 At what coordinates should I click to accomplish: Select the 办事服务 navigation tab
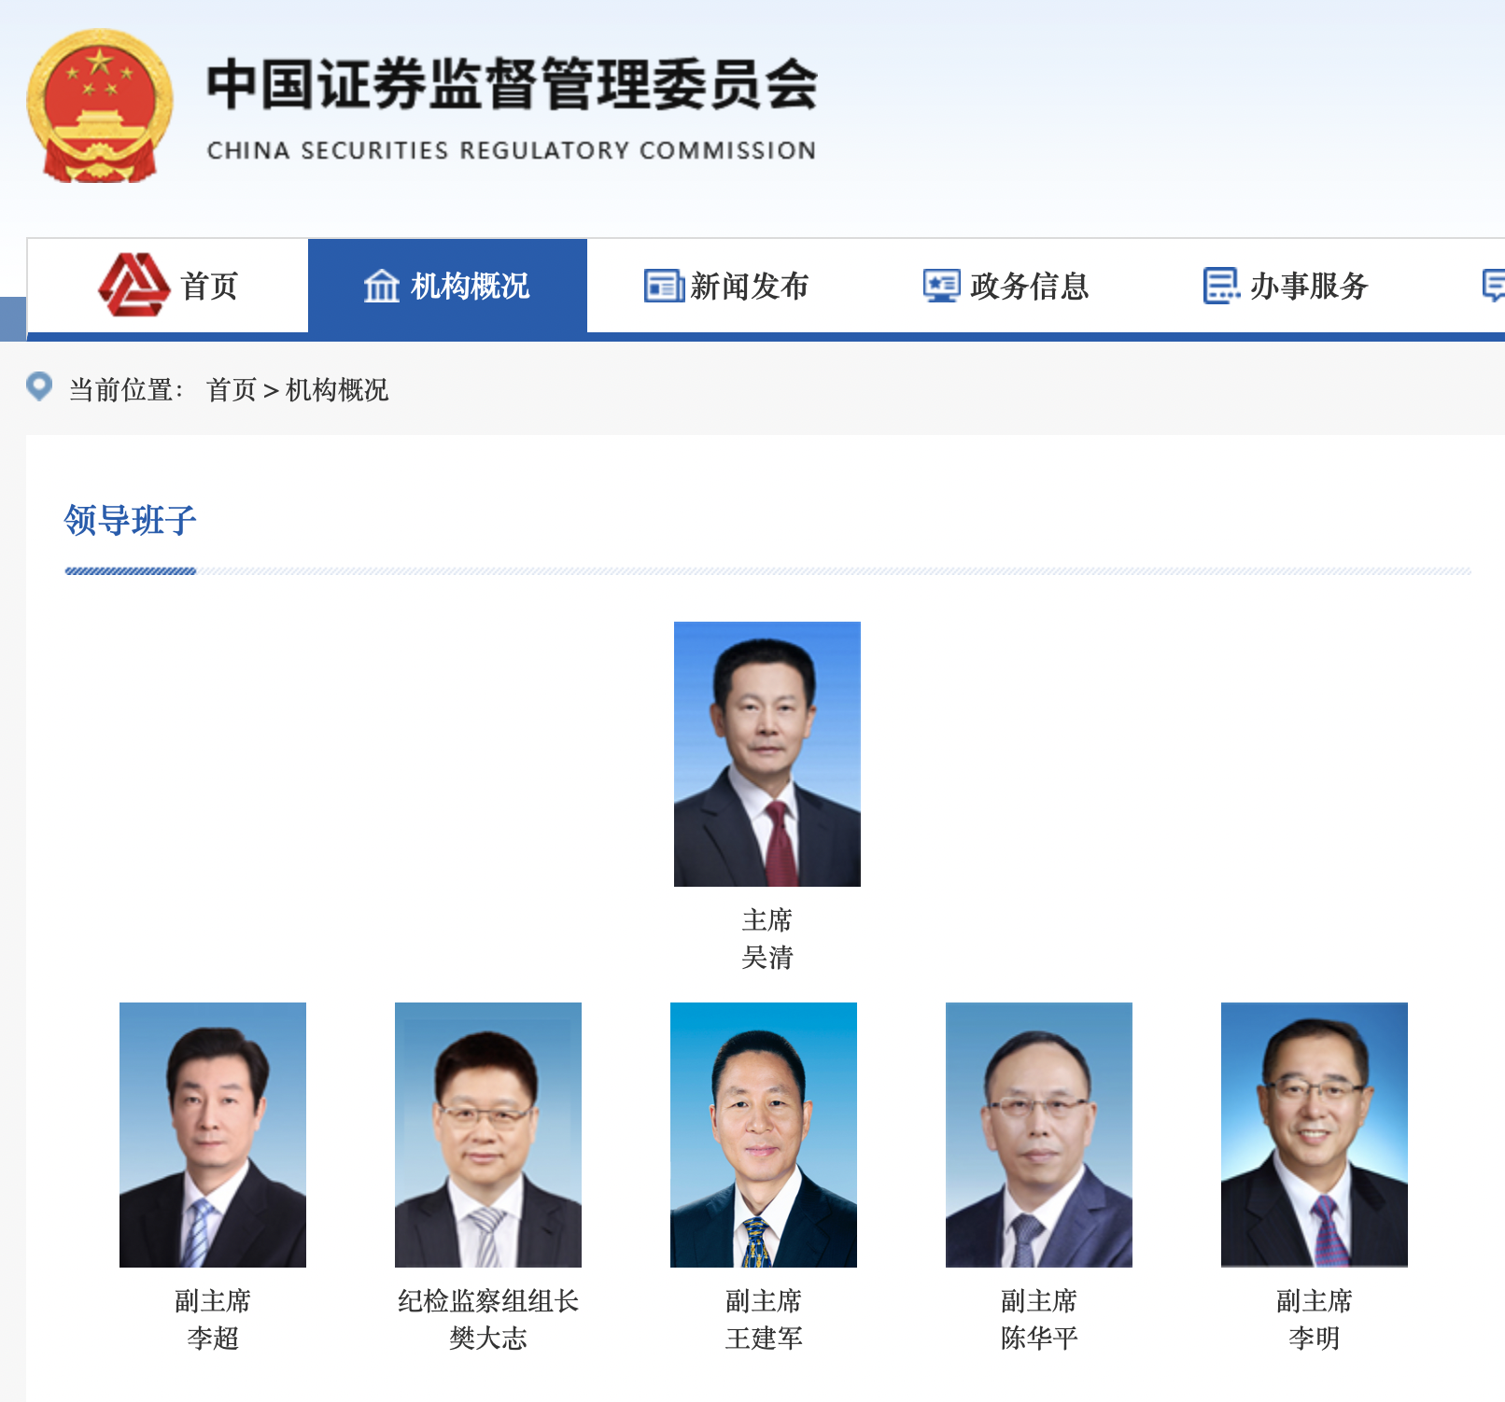click(x=1287, y=286)
